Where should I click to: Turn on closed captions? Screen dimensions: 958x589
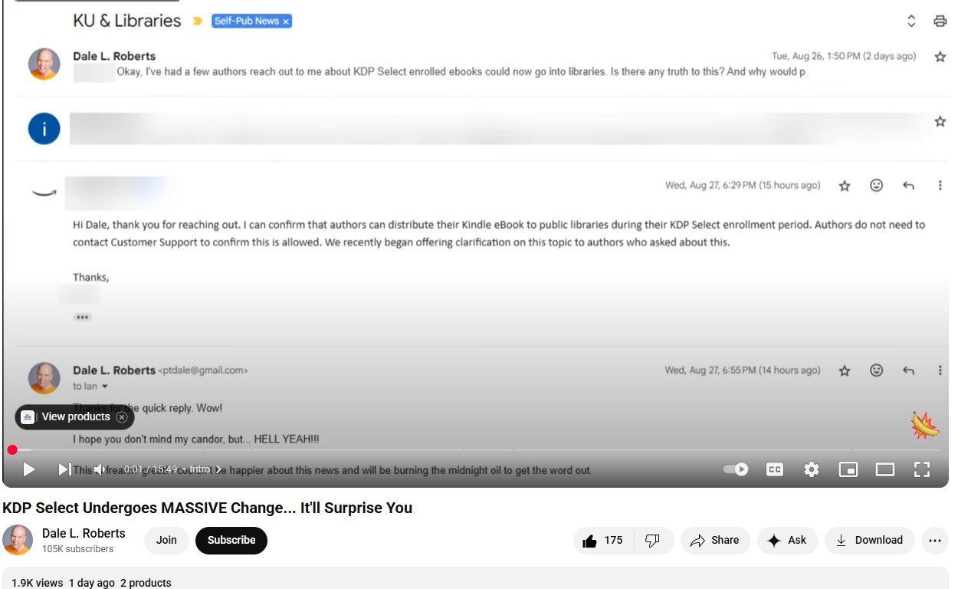pos(775,469)
